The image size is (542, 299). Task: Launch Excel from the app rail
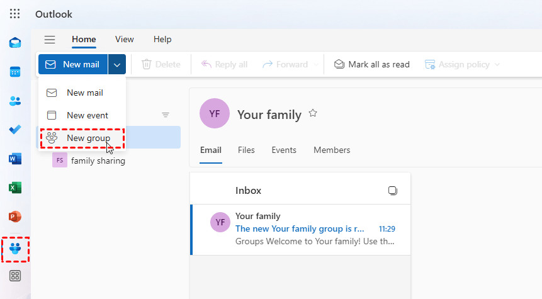pyautogui.click(x=15, y=188)
